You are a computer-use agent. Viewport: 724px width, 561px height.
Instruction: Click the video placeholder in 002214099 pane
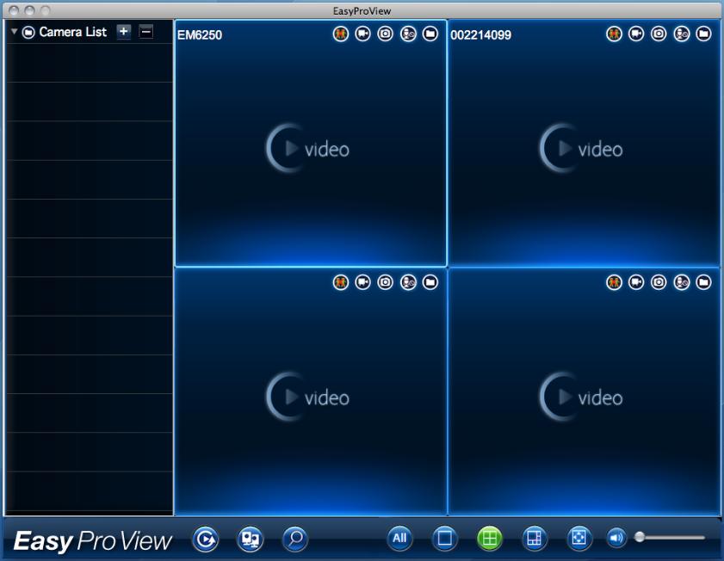[x=581, y=148]
